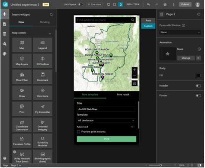Select the 3D Toolbox widget
The width and height of the screenshot is (205, 168).
42,61
